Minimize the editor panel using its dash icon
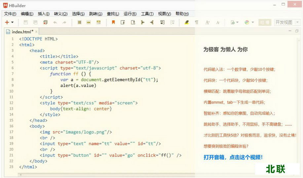This screenshot has height=178, width=303. [x=290, y=31]
